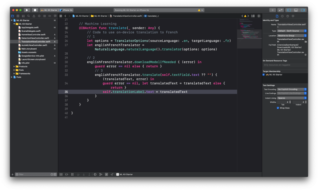Collapse the ML Kit Starter folder group
Screen dimensions: 318x190
click(x=14, y=24)
